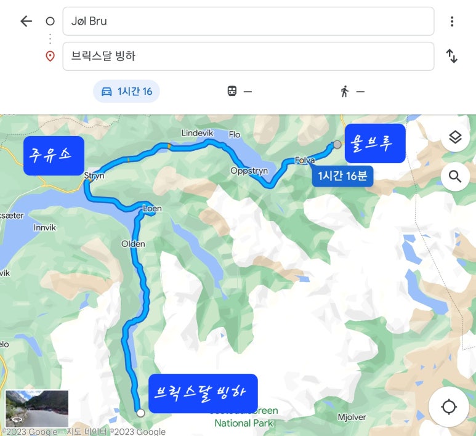Select the walking mode tab
This screenshot has height=436, width=476.
(x=352, y=91)
